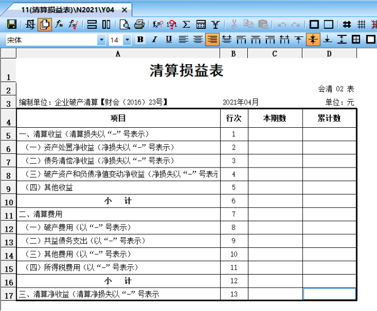Select the 11(清算损益表) document tab

[x=68, y=10]
